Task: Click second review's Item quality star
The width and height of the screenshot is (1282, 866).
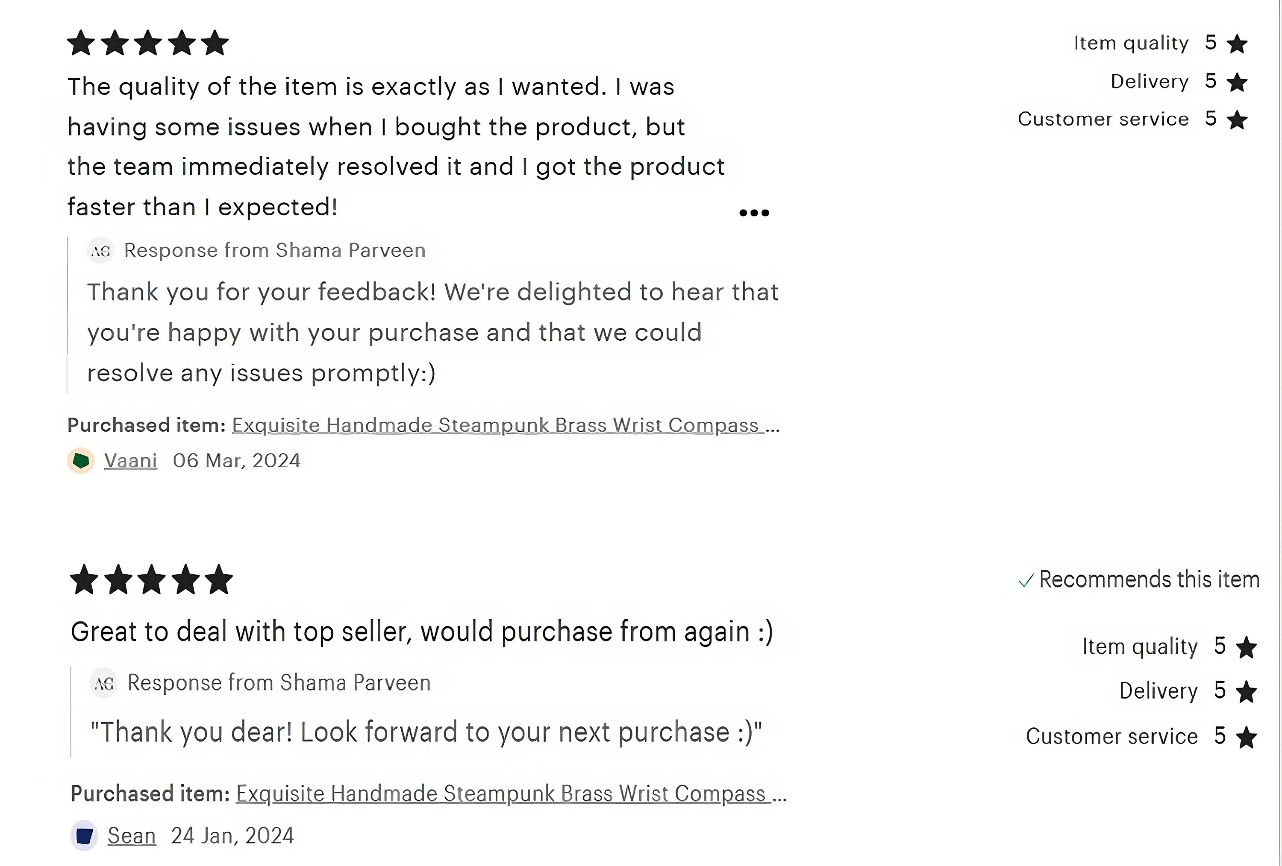Action: (x=1246, y=647)
